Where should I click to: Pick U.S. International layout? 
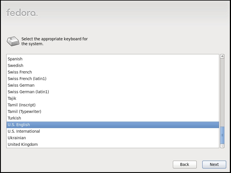pyautogui.click(x=113, y=131)
